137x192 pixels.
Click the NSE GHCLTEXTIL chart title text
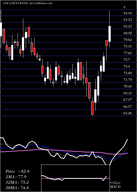27,3
